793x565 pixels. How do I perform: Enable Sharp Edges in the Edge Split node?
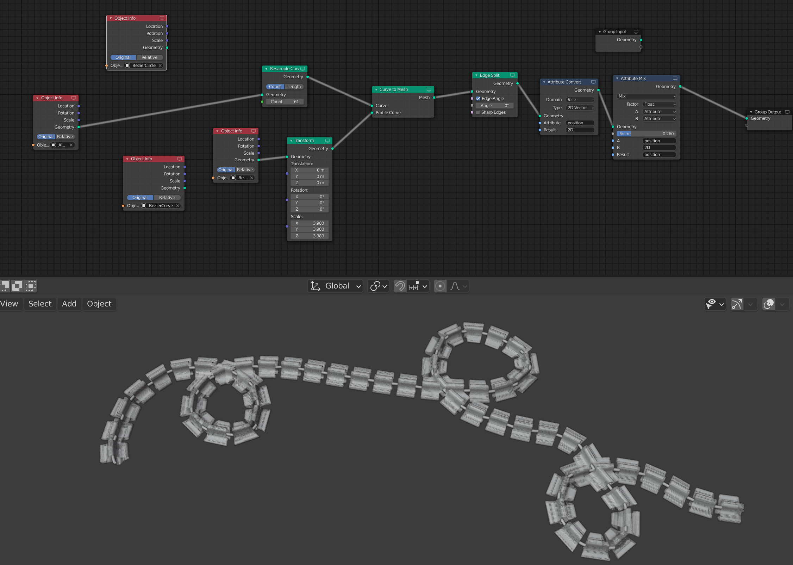click(478, 112)
